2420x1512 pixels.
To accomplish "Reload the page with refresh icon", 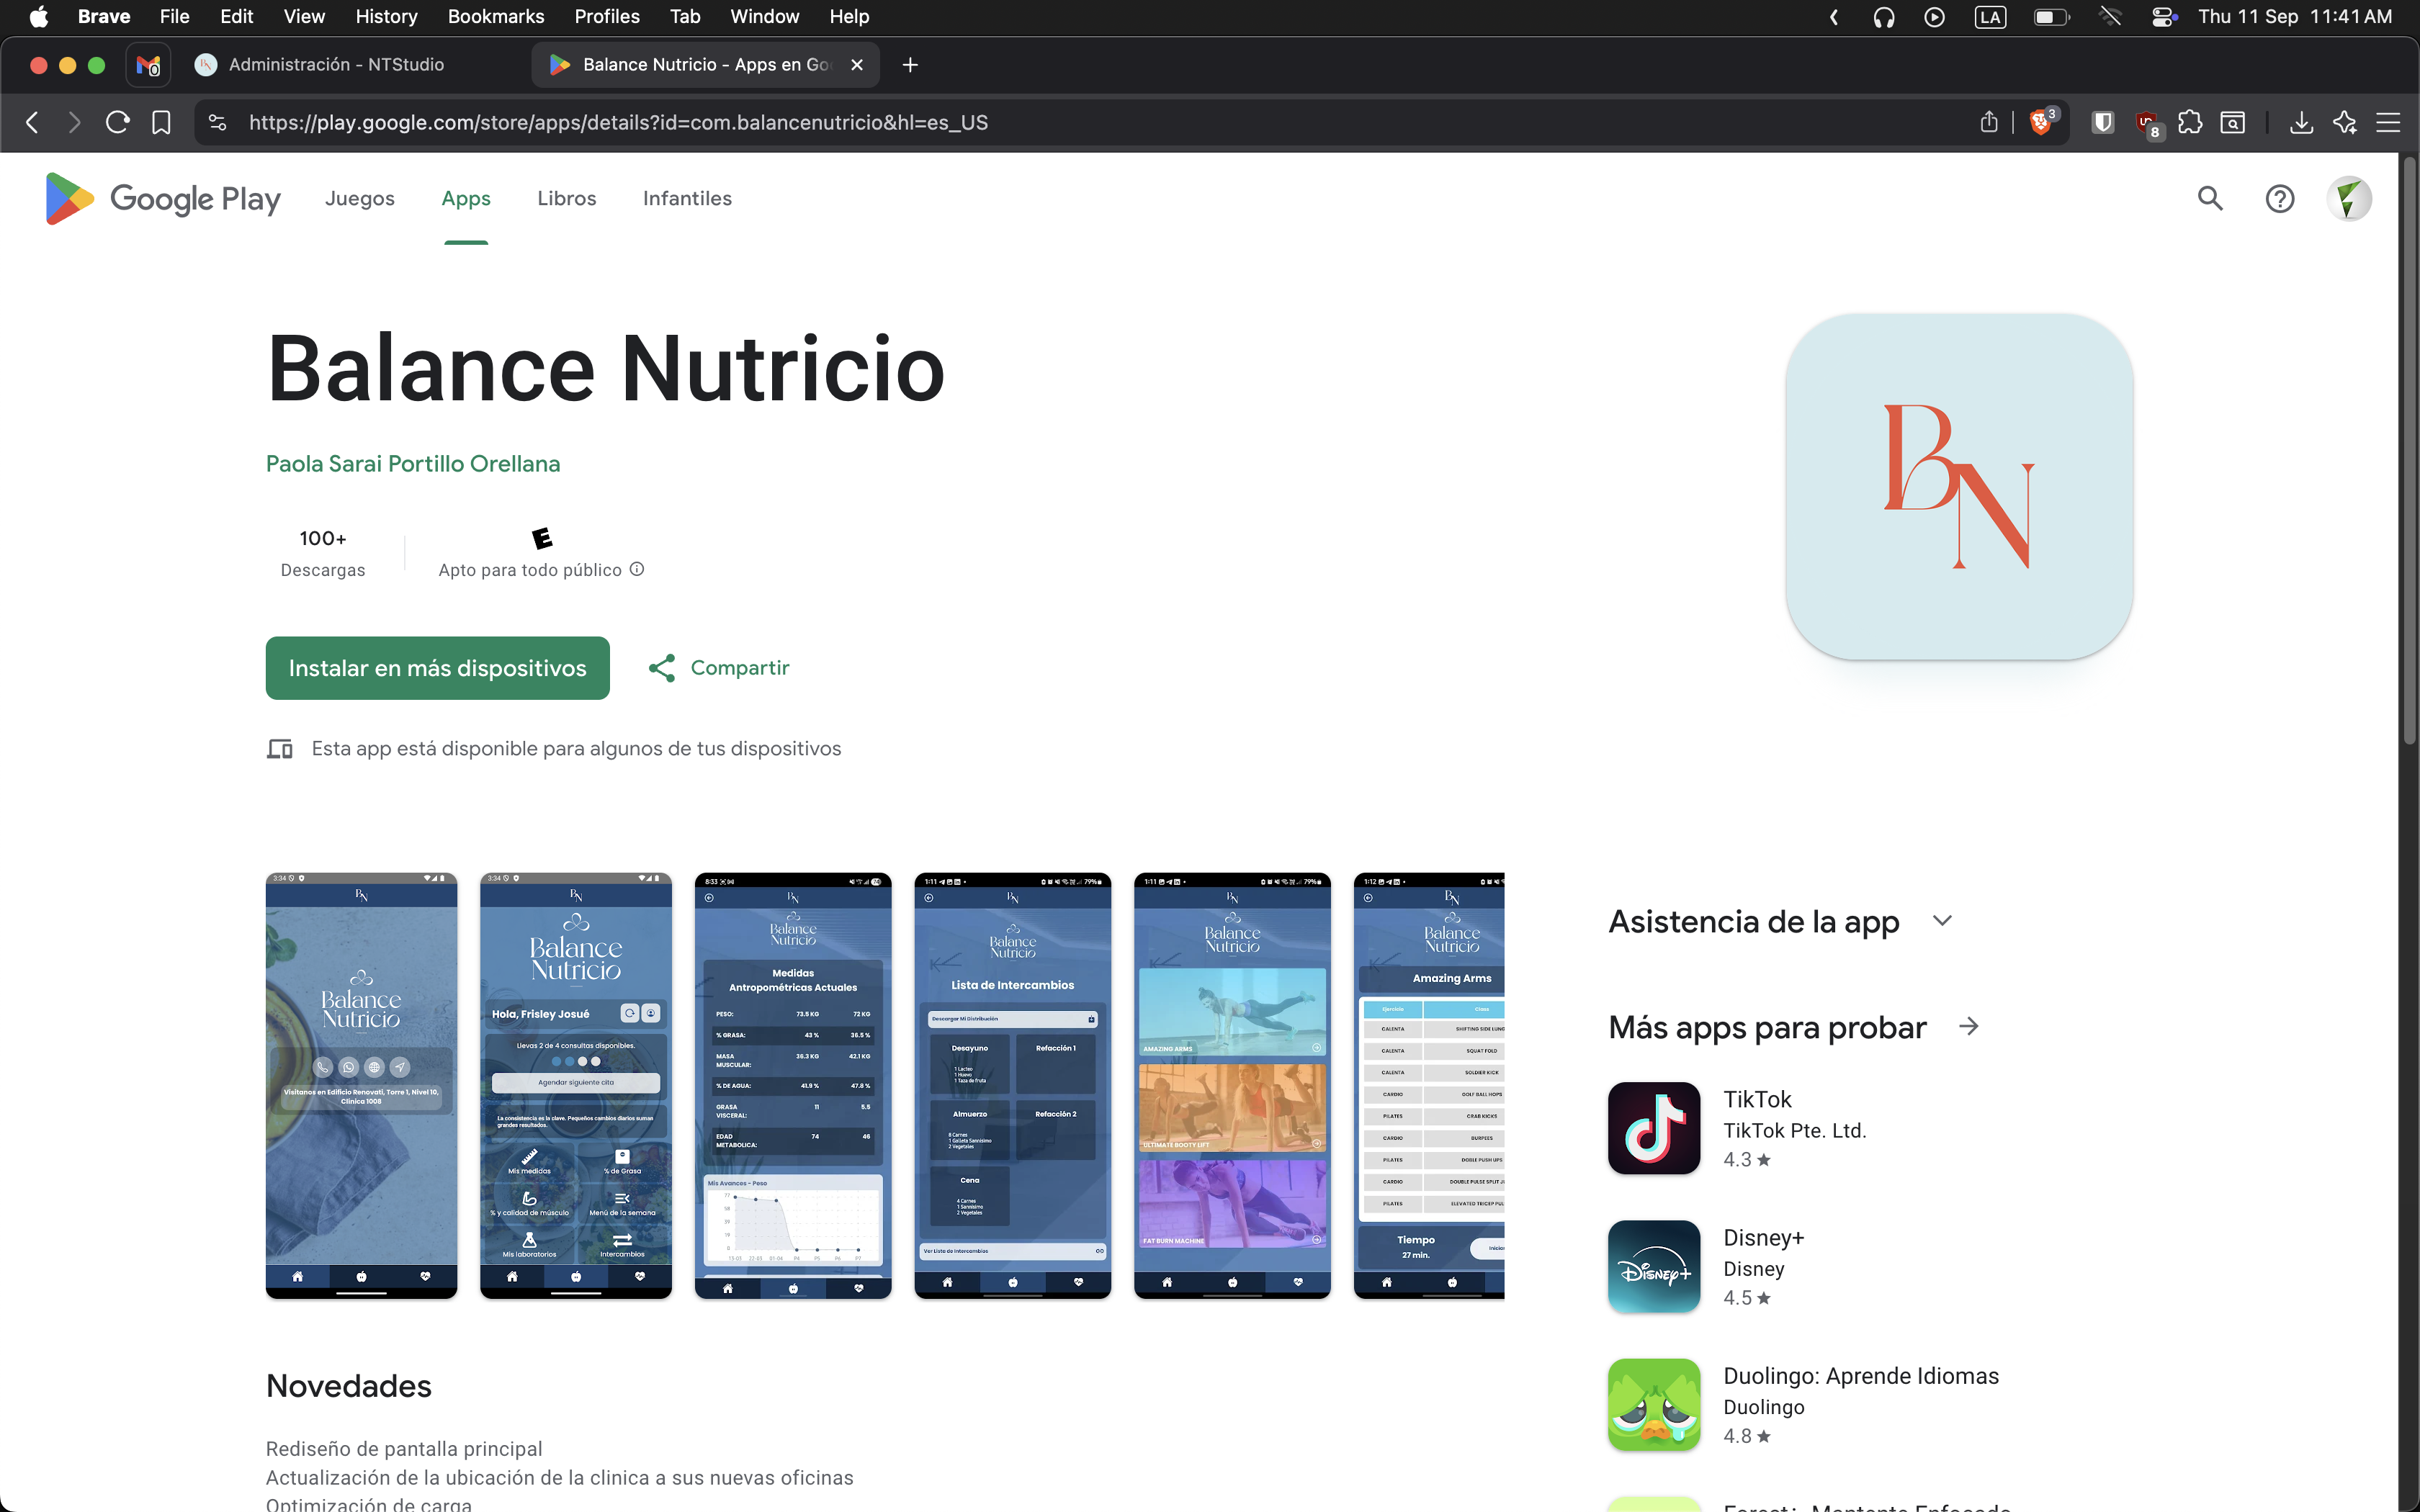I will click(118, 122).
